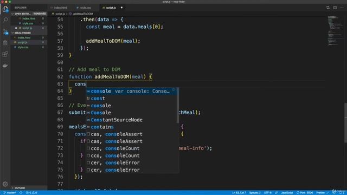Viewport: 347px width, 195px height.
Task: Open script.js under Open Editors
Action: click(27, 28)
